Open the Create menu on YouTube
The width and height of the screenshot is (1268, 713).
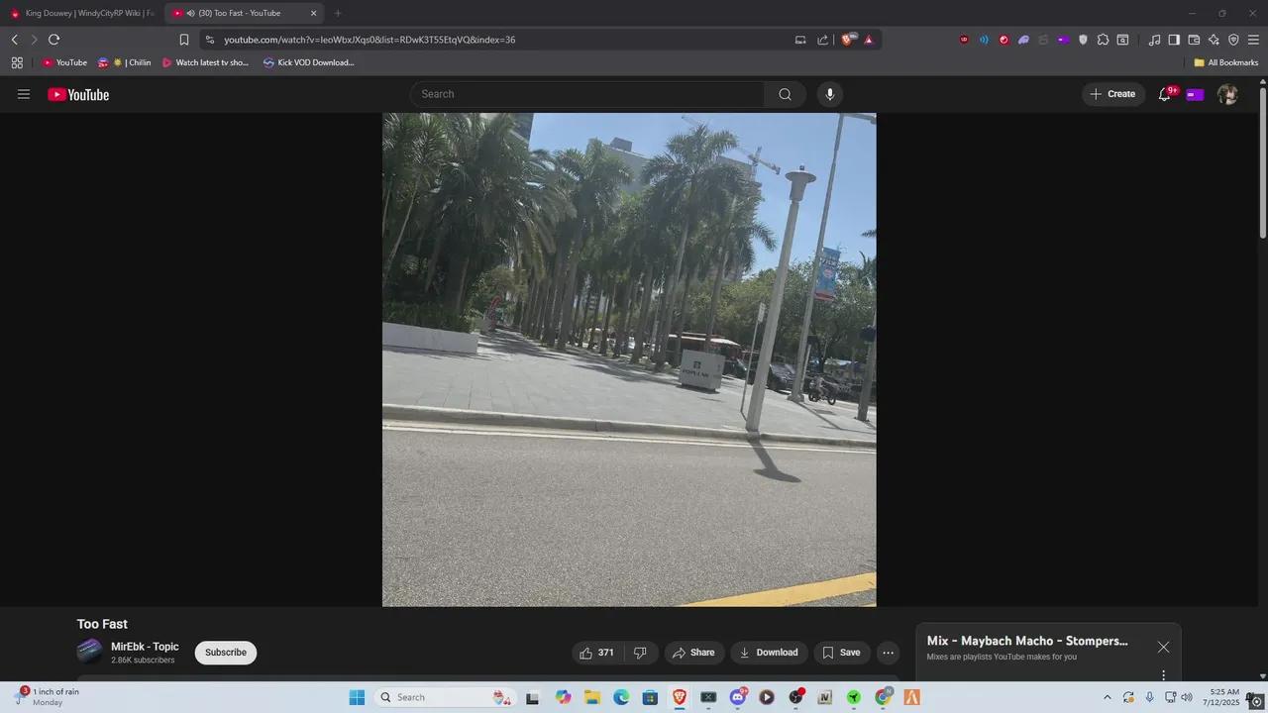pos(1113,94)
